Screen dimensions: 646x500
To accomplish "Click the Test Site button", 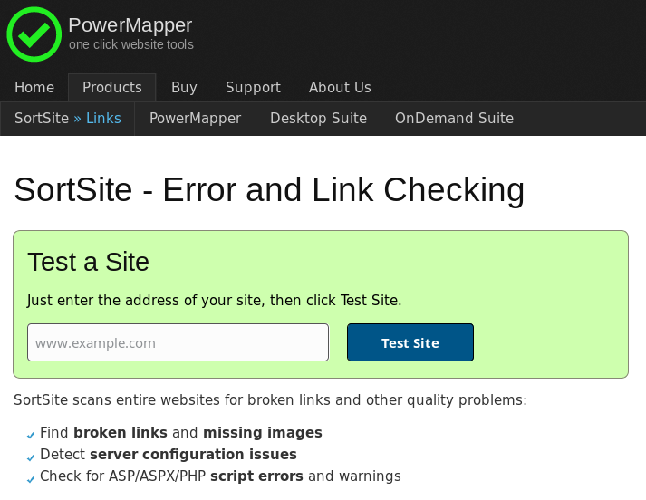I will 410,342.
